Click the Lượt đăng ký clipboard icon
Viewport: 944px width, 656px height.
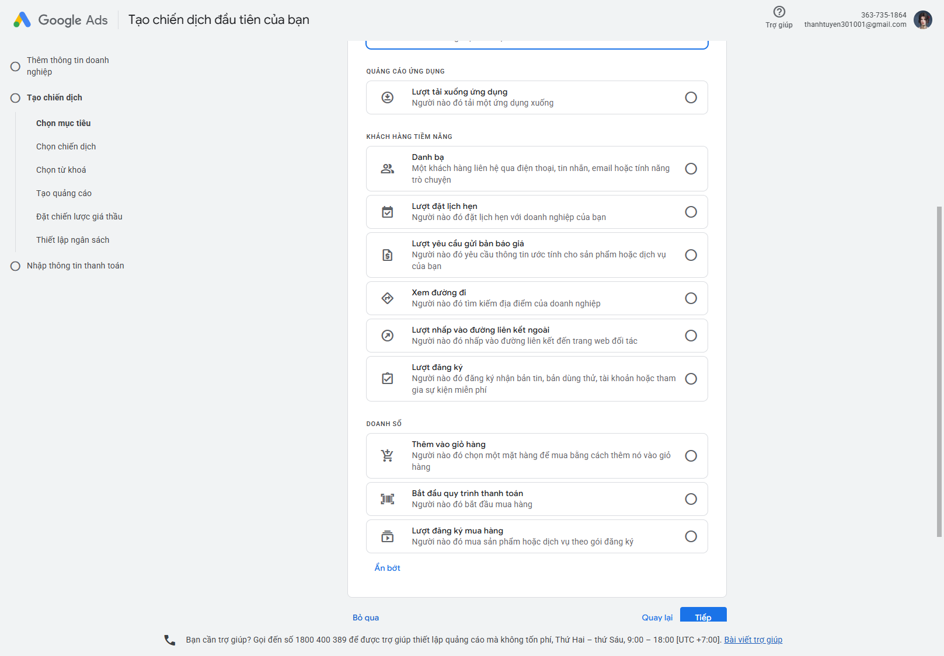coord(387,379)
